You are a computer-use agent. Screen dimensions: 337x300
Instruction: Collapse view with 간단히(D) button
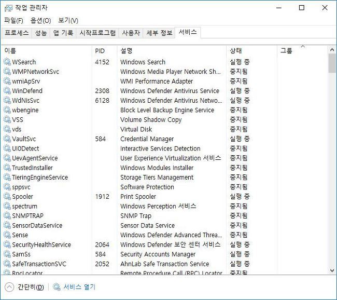(x=24, y=287)
